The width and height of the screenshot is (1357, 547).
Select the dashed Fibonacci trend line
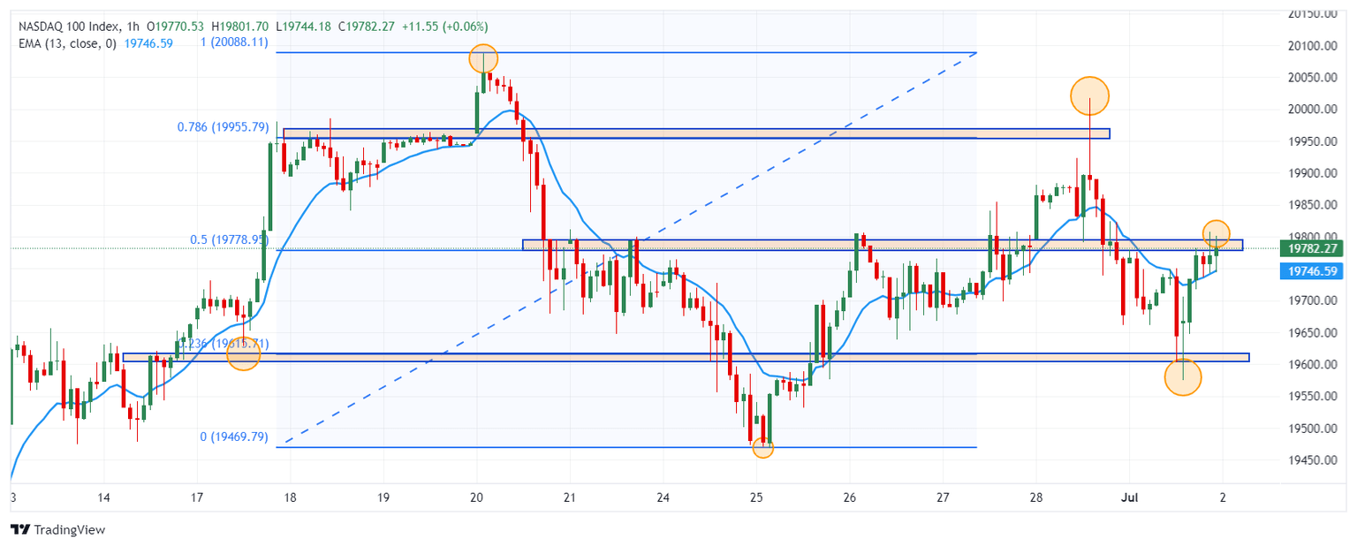coord(633,247)
